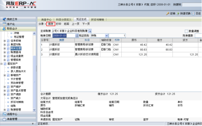
Task: Expand the 期末处理 tree node
Action: coord(5,49)
